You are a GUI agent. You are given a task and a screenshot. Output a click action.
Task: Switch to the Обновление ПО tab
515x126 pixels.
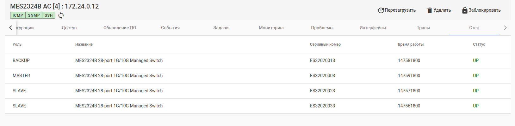[x=120, y=28]
